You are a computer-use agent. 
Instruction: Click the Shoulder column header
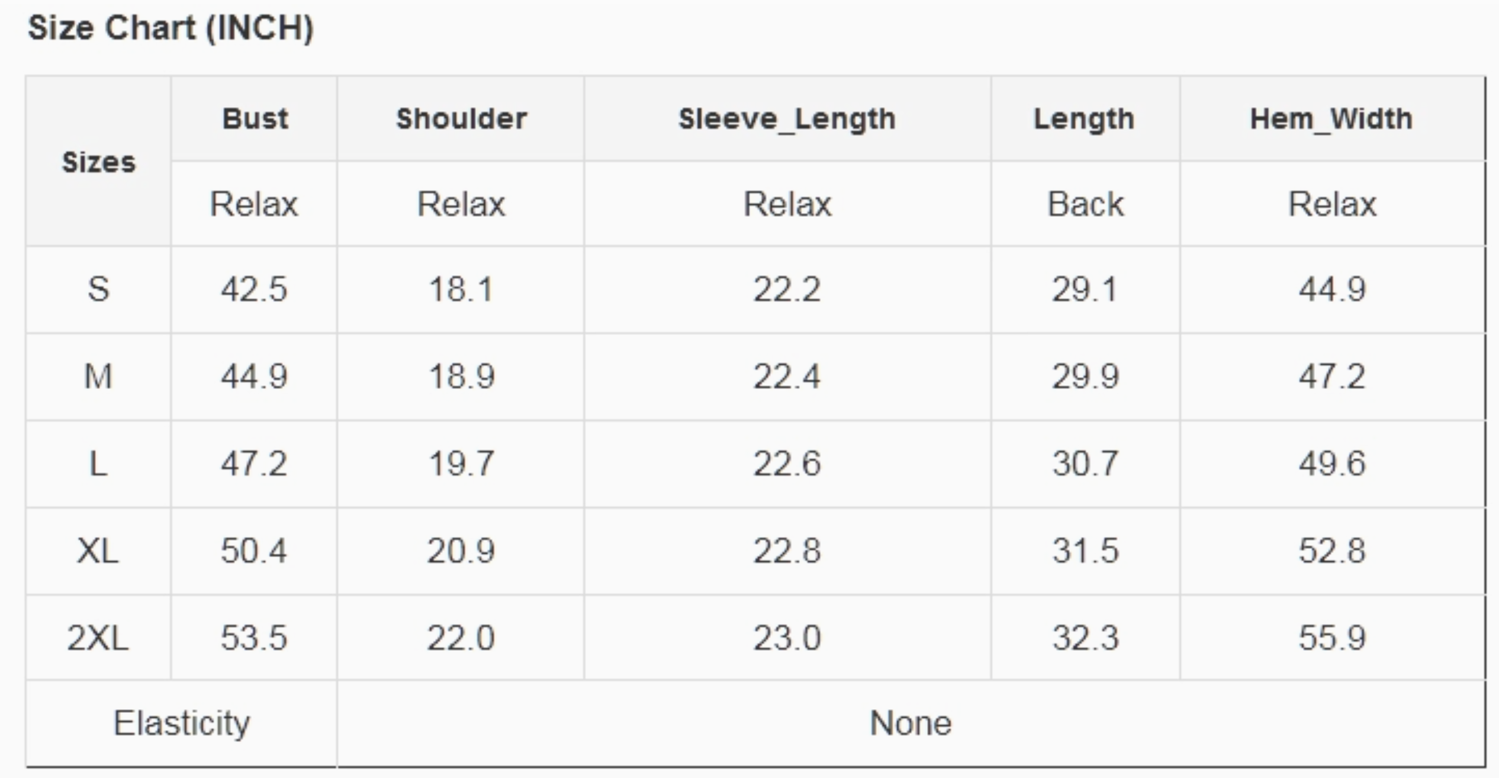point(461,119)
